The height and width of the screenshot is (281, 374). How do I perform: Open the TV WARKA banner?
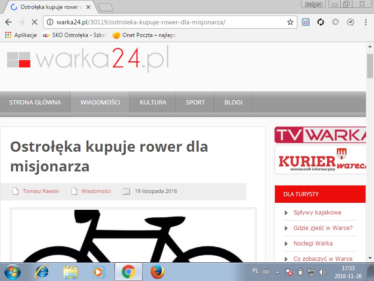320,135
